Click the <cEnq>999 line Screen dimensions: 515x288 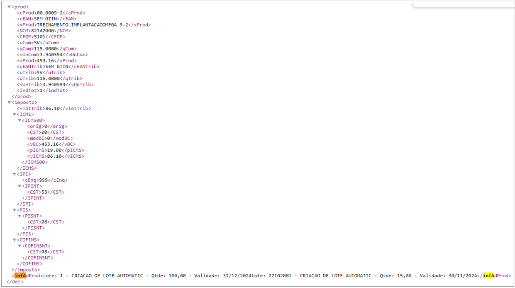click(x=45, y=180)
